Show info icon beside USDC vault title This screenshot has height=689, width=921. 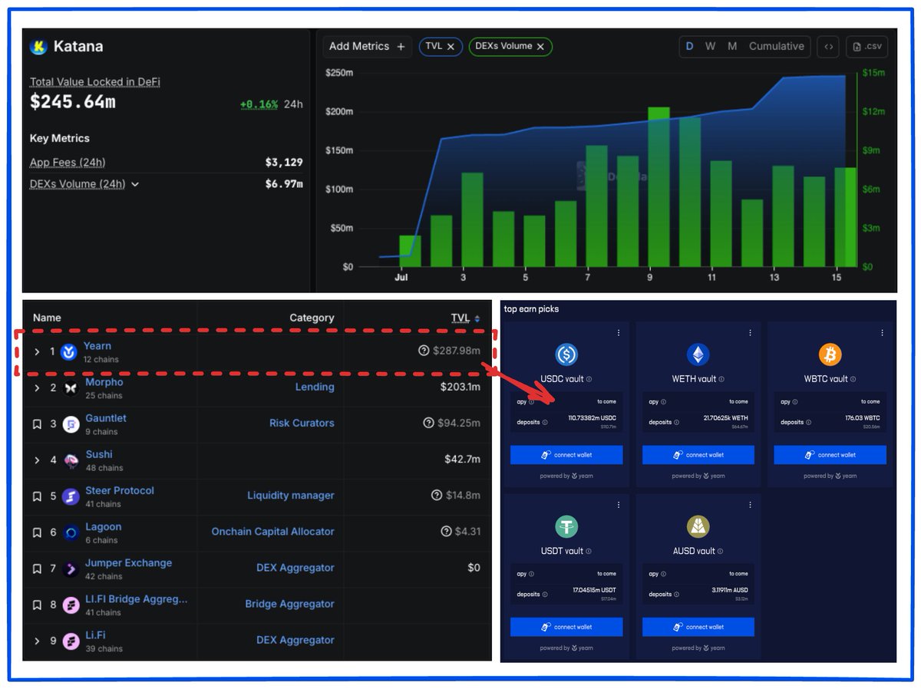pos(589,379)
